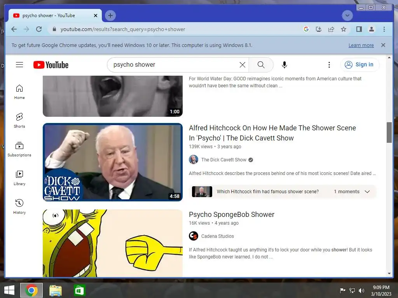The height and width of the screenshot is (298, 398).
Task: Click the World Water Day description text
Action: pos(275,82)
